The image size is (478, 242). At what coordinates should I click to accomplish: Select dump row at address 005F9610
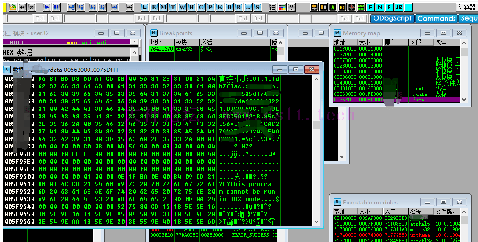(157, 184)
